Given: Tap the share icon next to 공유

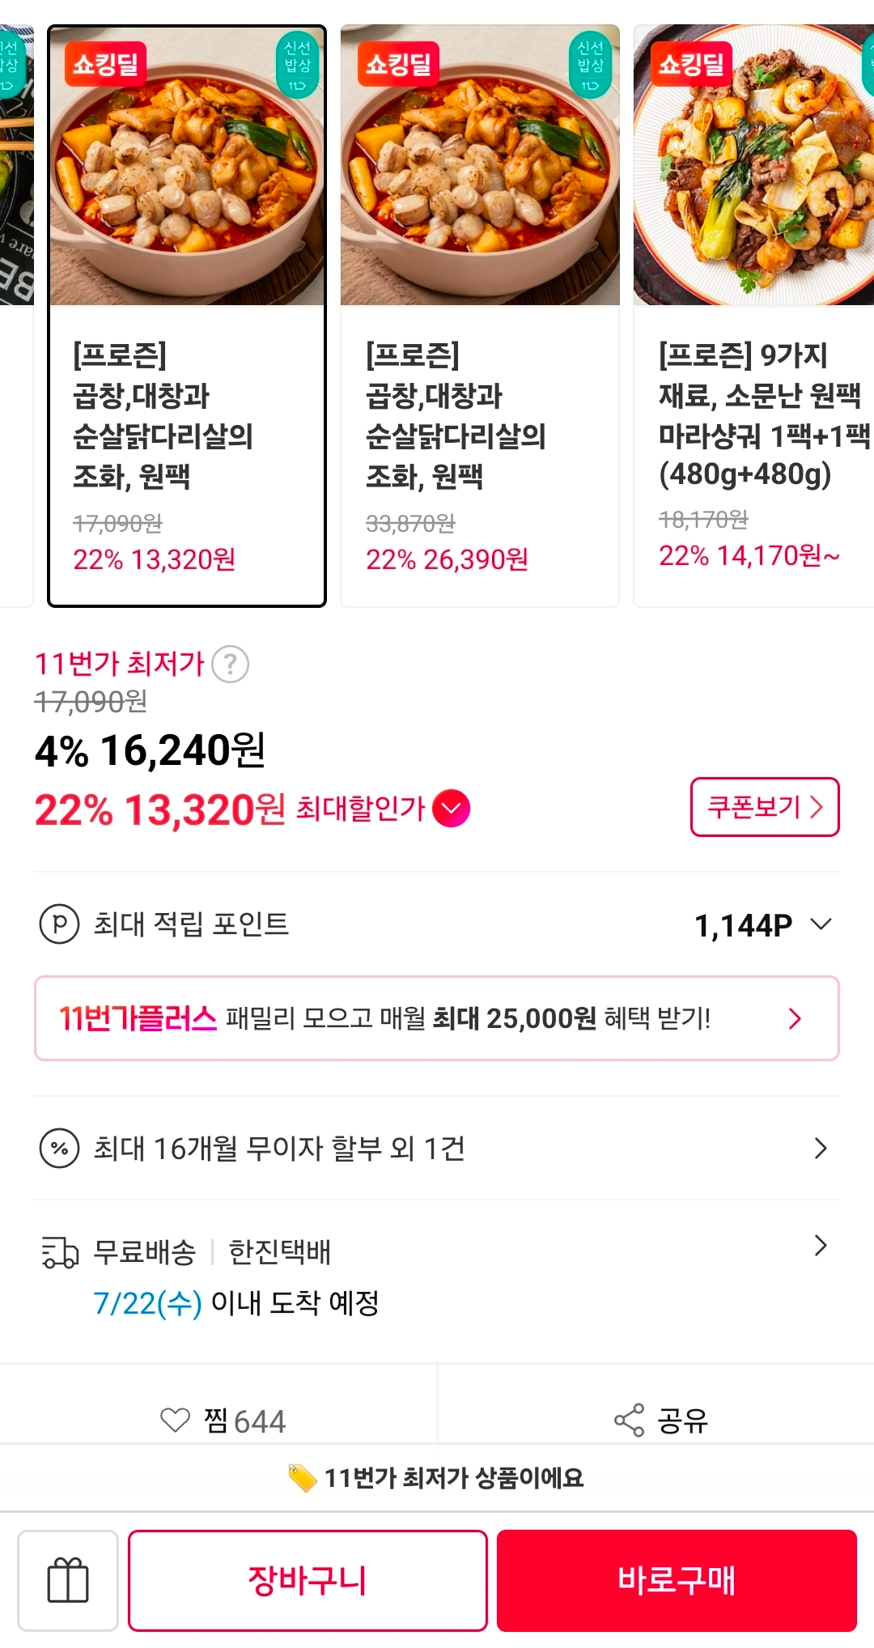Looking at the screenshot, I should (629, 1420).
